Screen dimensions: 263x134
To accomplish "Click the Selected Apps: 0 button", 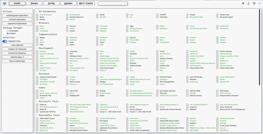I will 17,57.
